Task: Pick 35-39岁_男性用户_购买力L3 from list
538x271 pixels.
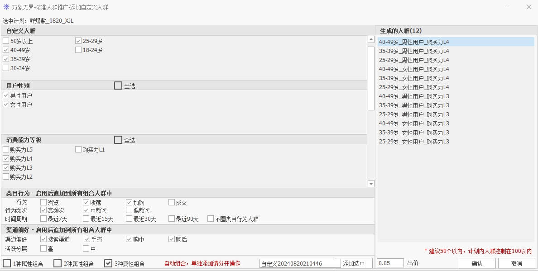Action: click(x=456, y=105)
